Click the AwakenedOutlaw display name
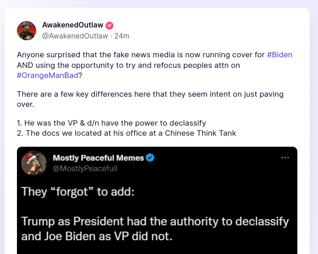 pyautogui.click(x=73, y=25)
